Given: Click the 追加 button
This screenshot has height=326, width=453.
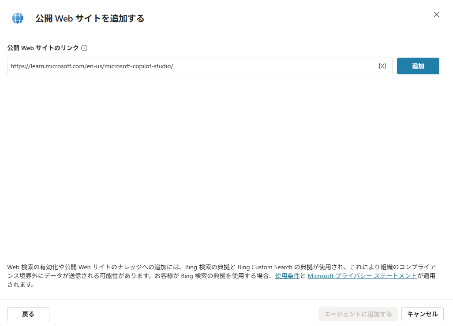Looking at the screenshot, I should [418, 66].
